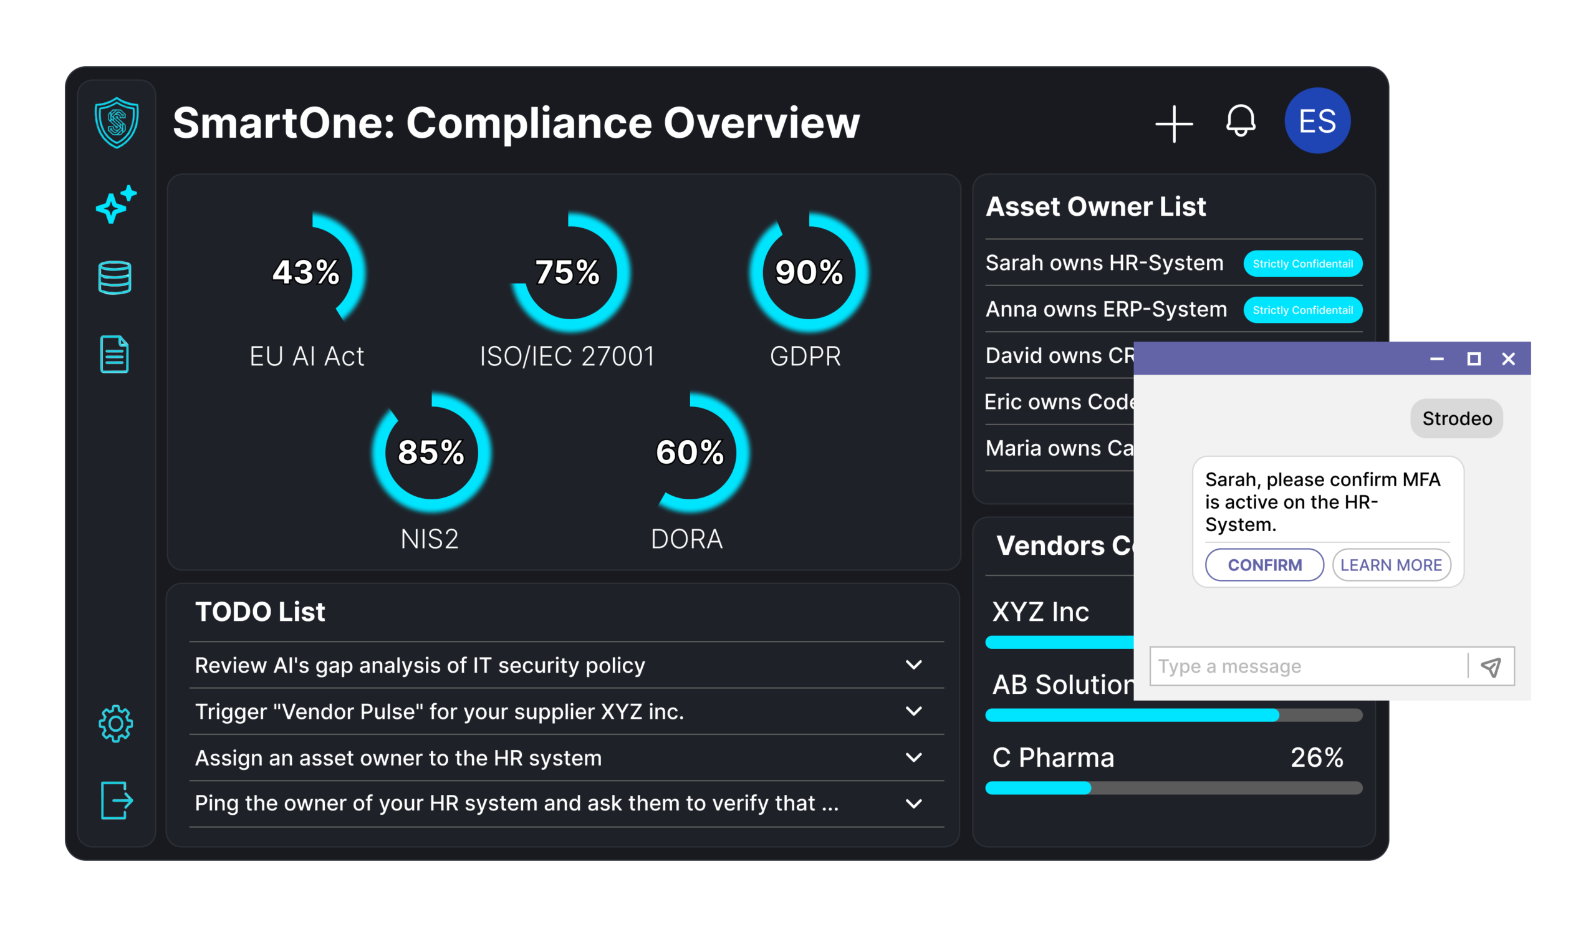Click the LEARN MORE button
The height and width of the screenshot is (927, 1596).
coord(1391,565)
